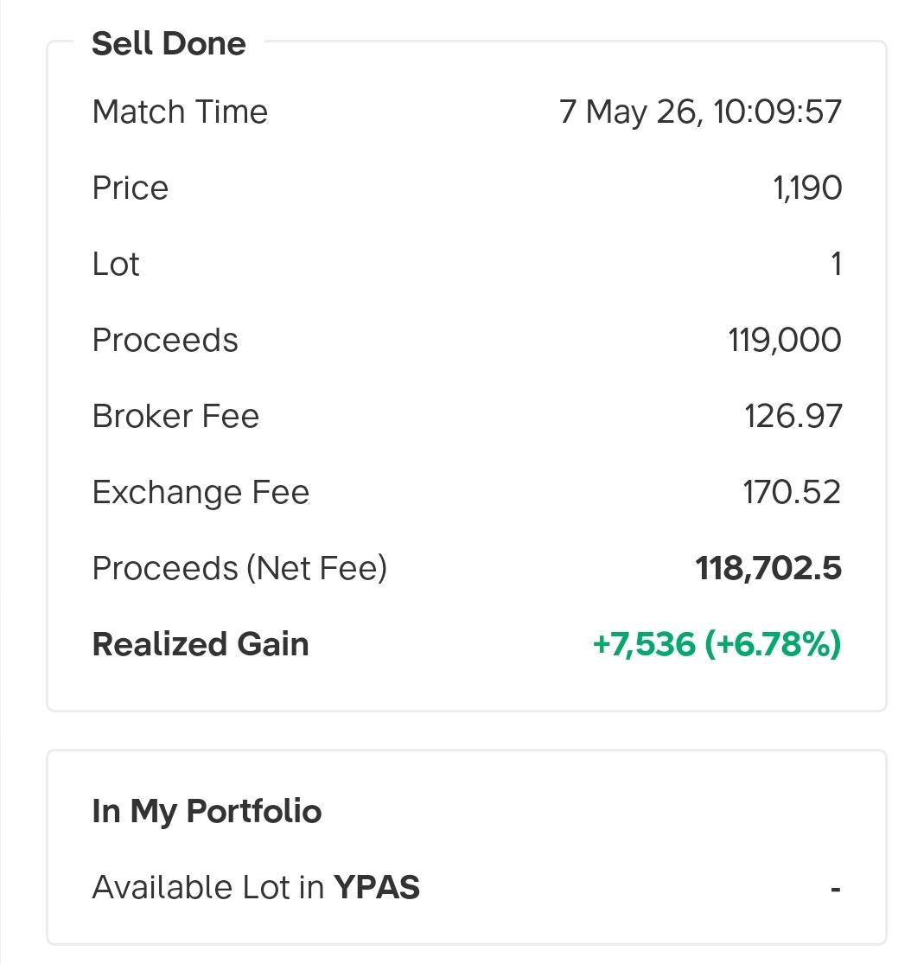Select the Proceeds amount 119,000

pos(784,340)
